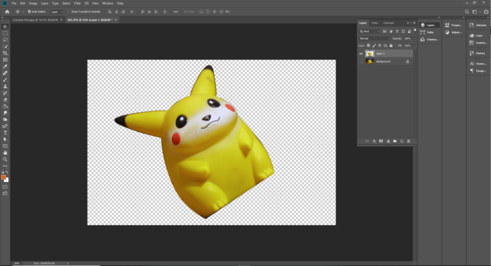
Task: Add a layer mask via mask icon
Action: 381,141
